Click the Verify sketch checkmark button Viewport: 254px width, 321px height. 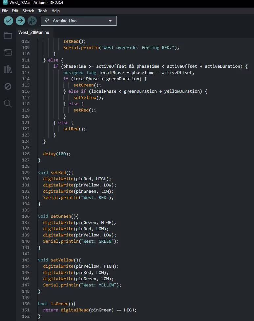point(9,21)
